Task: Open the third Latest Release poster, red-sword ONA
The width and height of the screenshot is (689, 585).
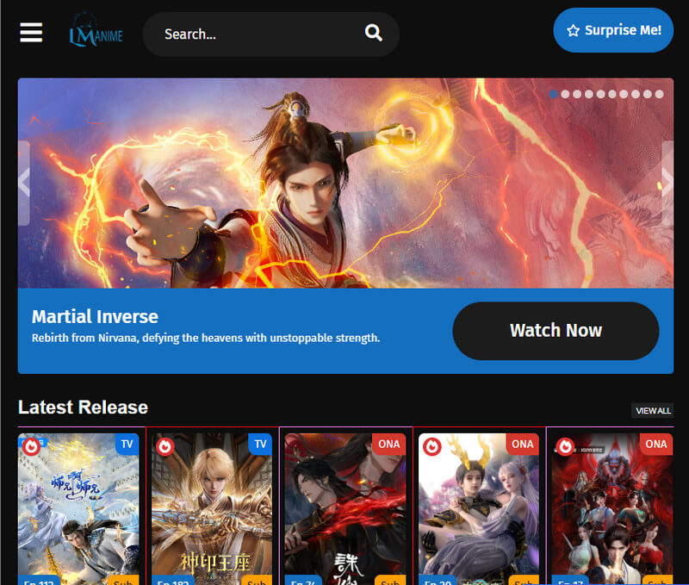Action: pos(345,509)
